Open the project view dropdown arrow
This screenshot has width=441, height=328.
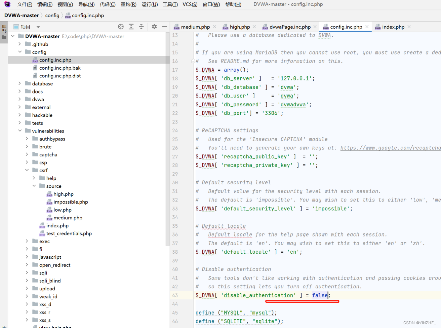pyautogui.click(x=38, y=27)
